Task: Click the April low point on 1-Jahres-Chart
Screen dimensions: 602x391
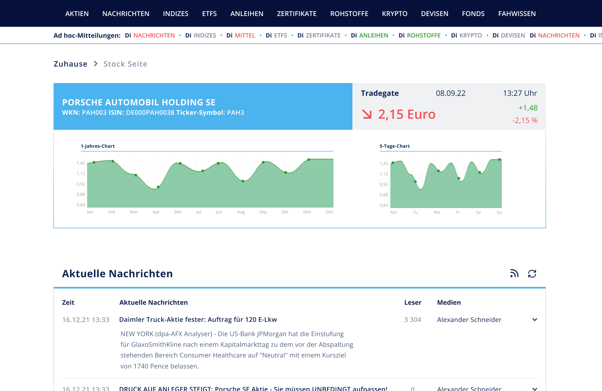Action: [x=158, y=187]
